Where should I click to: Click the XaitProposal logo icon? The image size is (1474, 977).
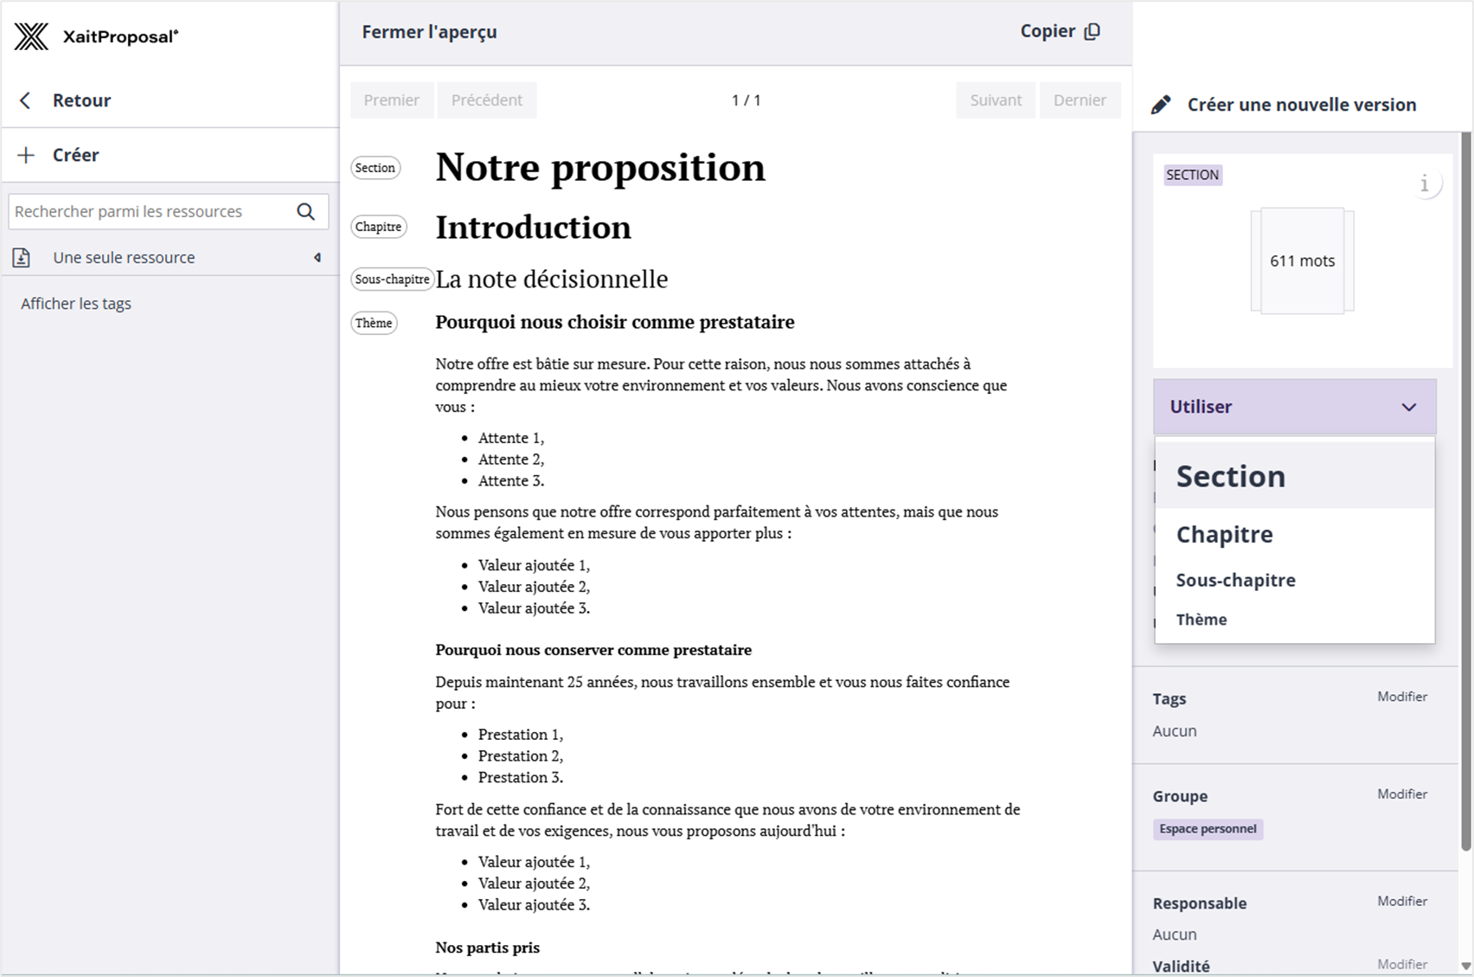coord(32,36)
